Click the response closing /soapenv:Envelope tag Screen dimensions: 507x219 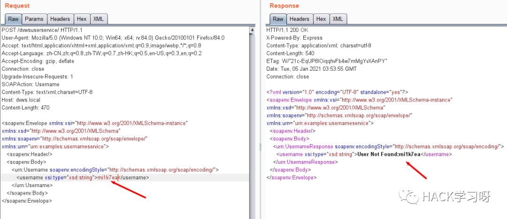point(292,177)
